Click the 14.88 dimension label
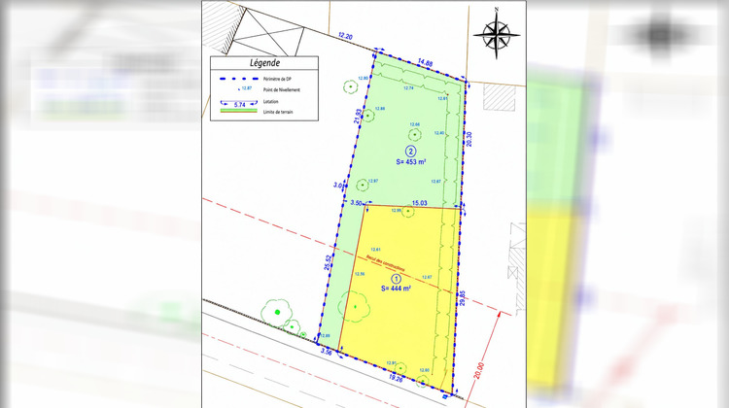 click(425, 62)
